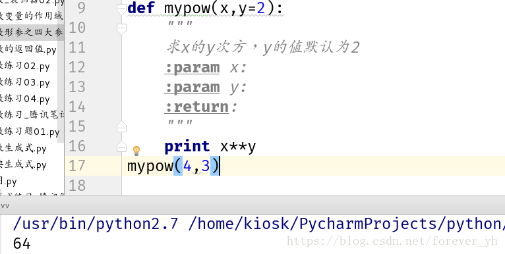Click line number 17 in the gutter

(x=77, y=166)
